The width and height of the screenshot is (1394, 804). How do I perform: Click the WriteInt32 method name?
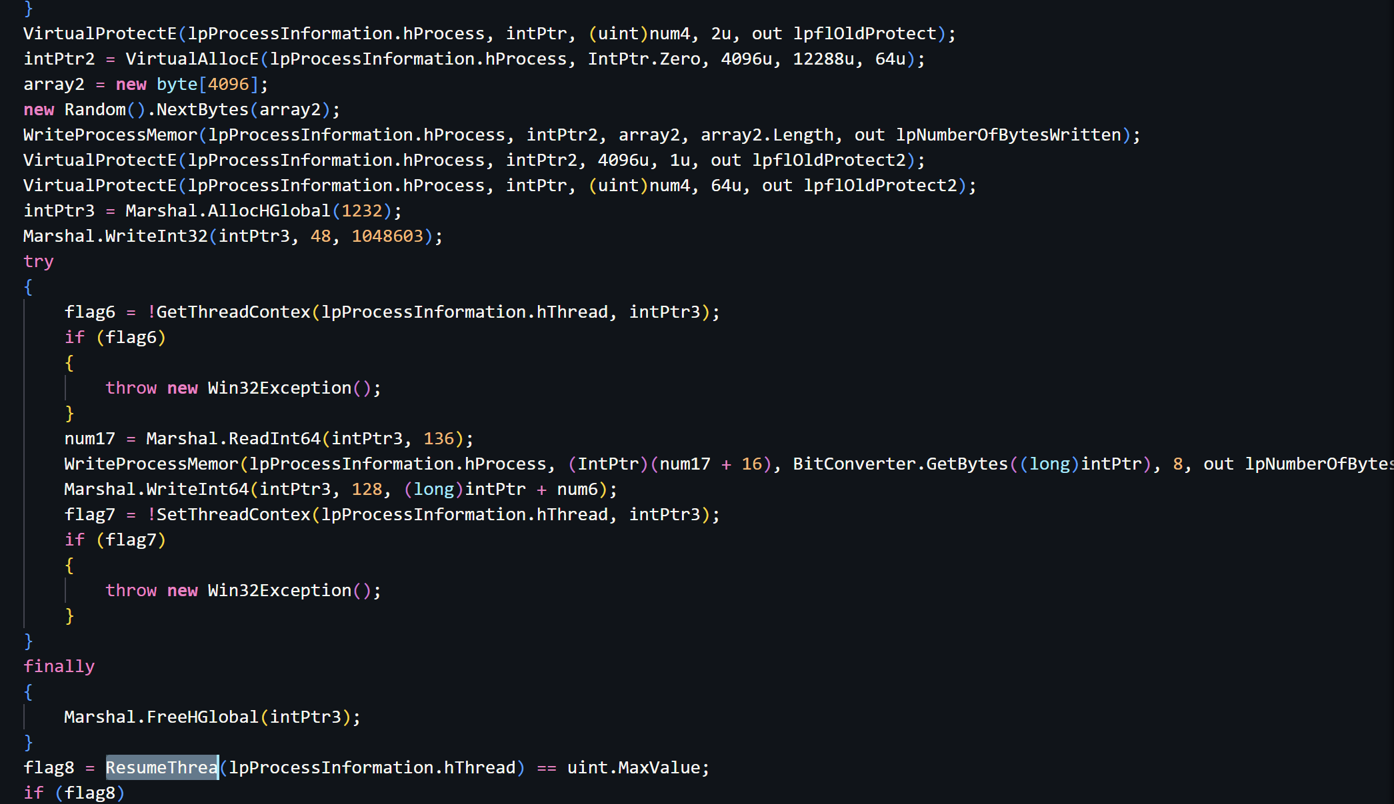(156, 236)
